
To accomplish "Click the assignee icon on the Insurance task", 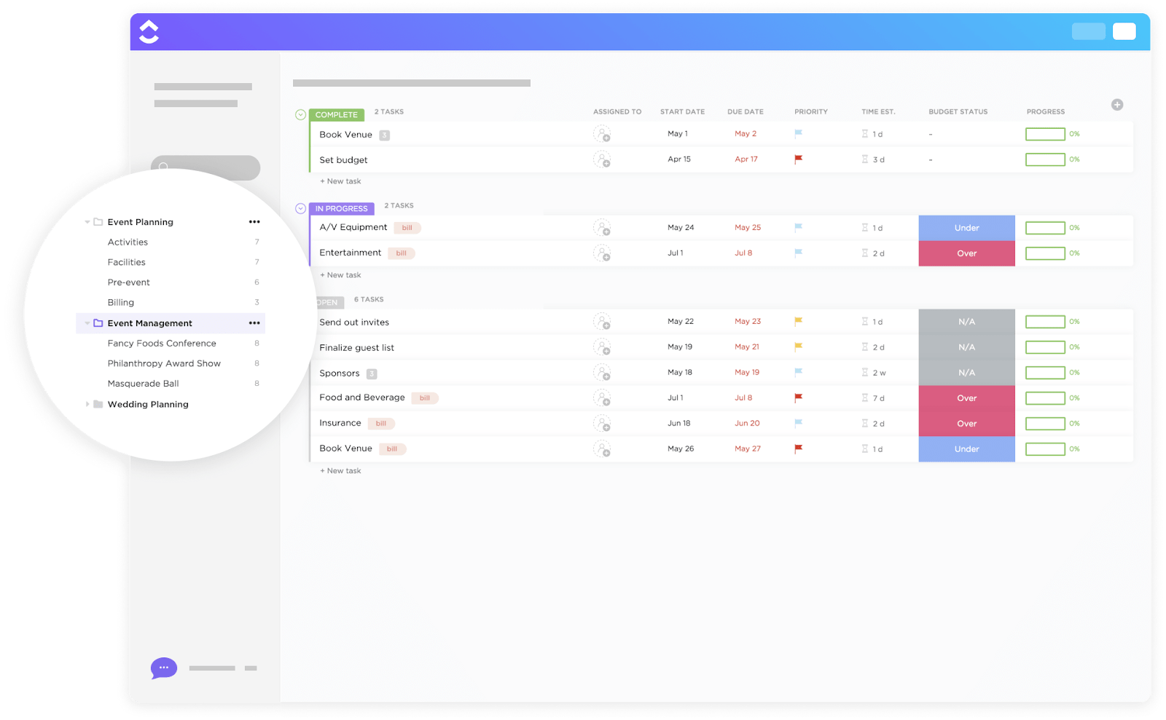I will click(x=603, y=424).
